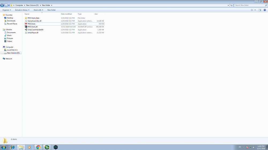268x150 pixels.
Task: Expand the Include in library dropdown
Action: pyautogui.click(x=22, y=10)
